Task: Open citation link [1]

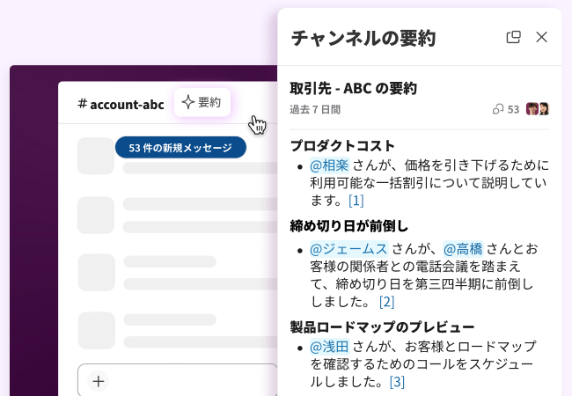Action: (x=356, y=200)
